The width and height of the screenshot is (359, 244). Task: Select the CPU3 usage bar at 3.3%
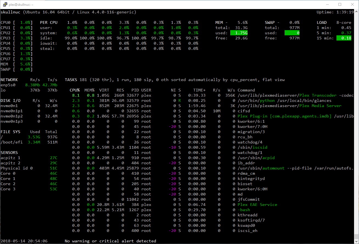click(16, 38)
